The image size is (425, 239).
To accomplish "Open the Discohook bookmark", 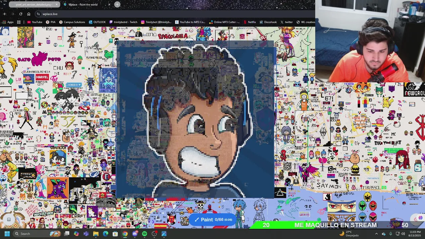I will (268, 22).
